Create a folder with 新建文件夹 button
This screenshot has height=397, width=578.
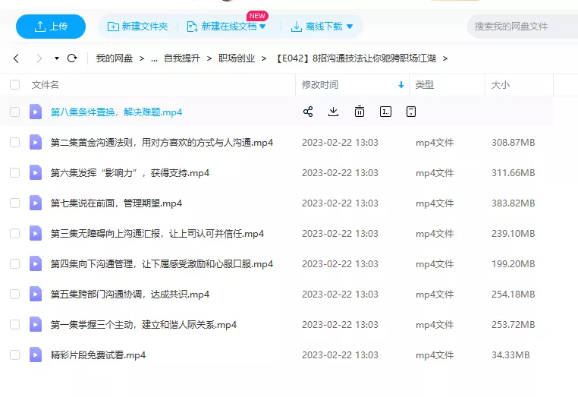[x=138, y=27]
